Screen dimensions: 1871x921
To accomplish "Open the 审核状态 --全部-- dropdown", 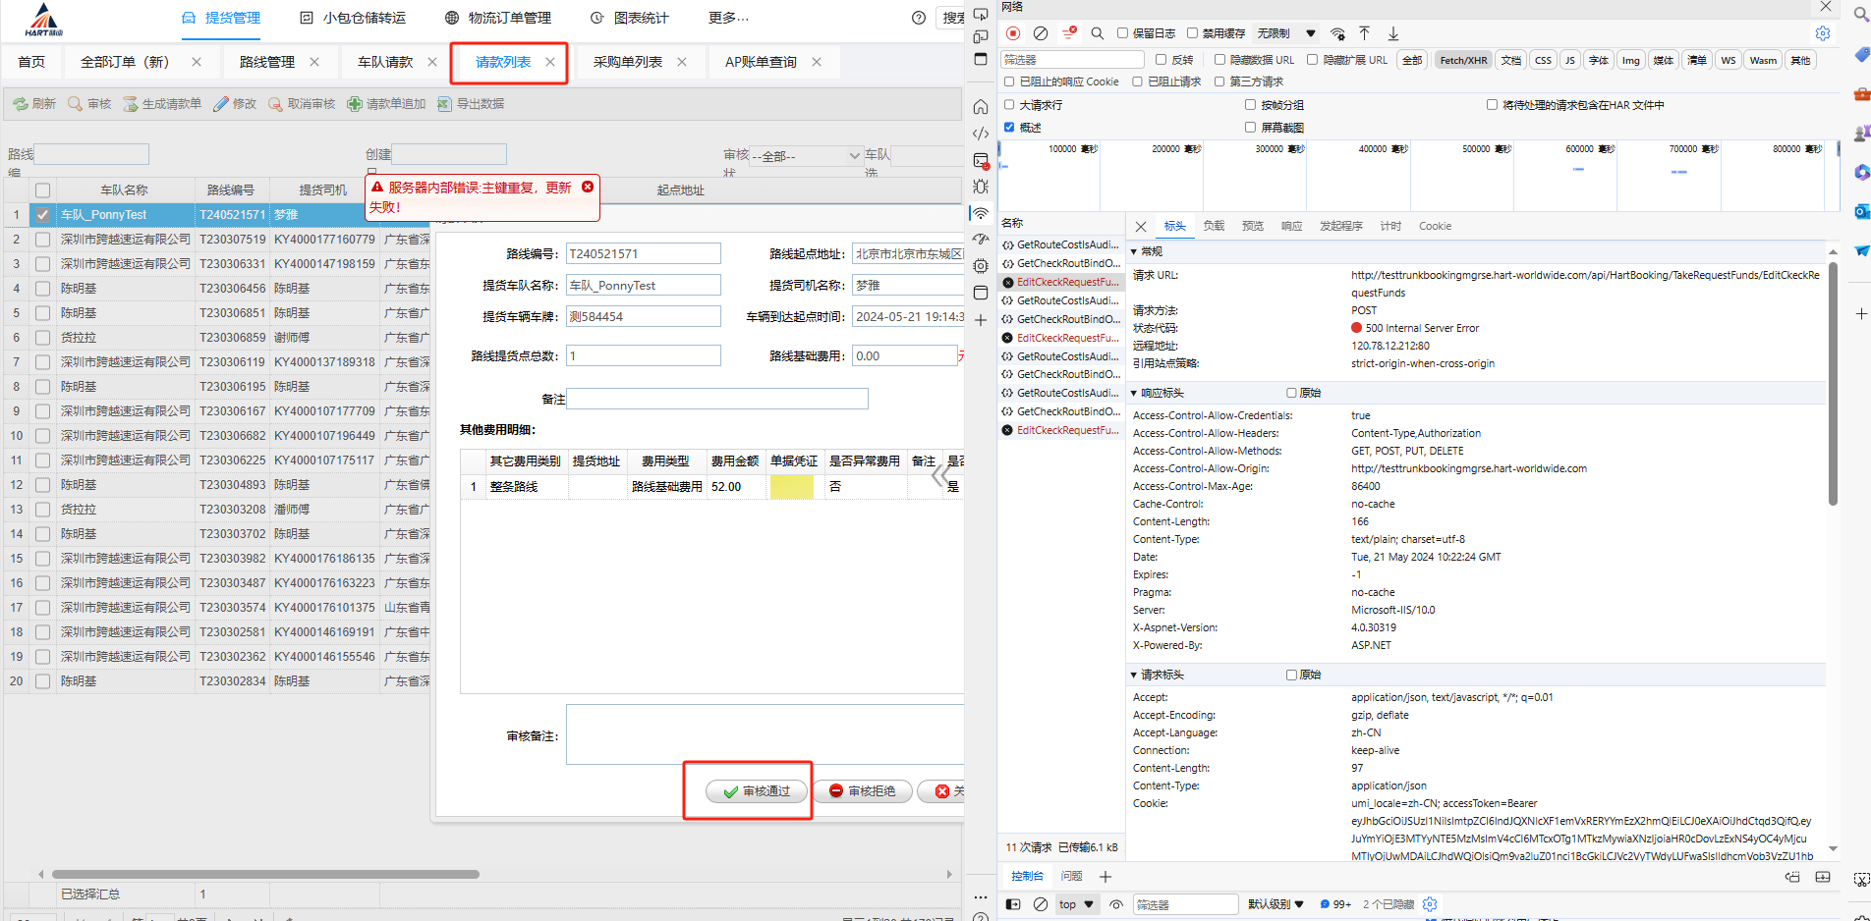I will 806,156.
